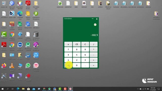162x91 pixels.
Task: Open the Mail app from the taskbar
Action: (x=34, y=89)
